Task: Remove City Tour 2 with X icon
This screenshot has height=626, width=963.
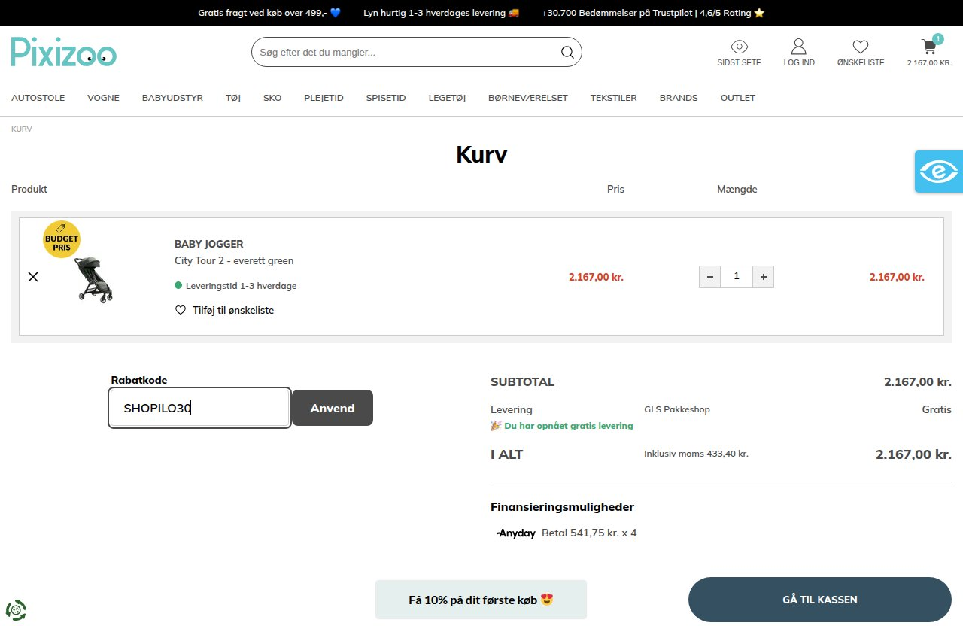Action: (x=33, y=277)
